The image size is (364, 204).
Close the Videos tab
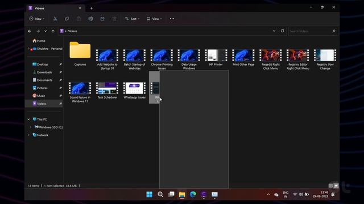click(80, 8)
